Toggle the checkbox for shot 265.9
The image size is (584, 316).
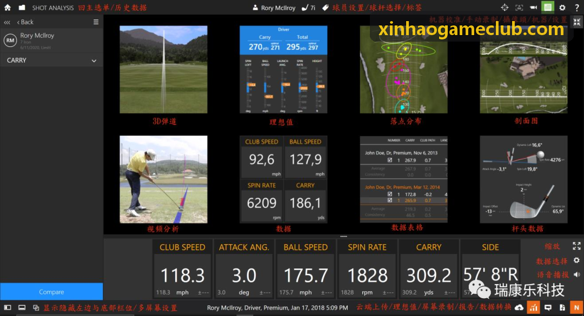[x=389, y=200]
